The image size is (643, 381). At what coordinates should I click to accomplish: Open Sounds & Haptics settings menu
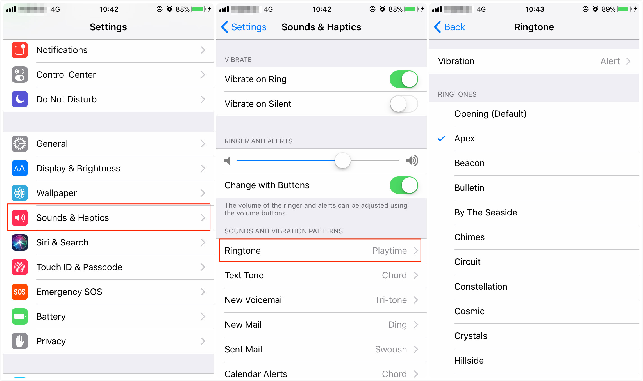coord(107,218)
